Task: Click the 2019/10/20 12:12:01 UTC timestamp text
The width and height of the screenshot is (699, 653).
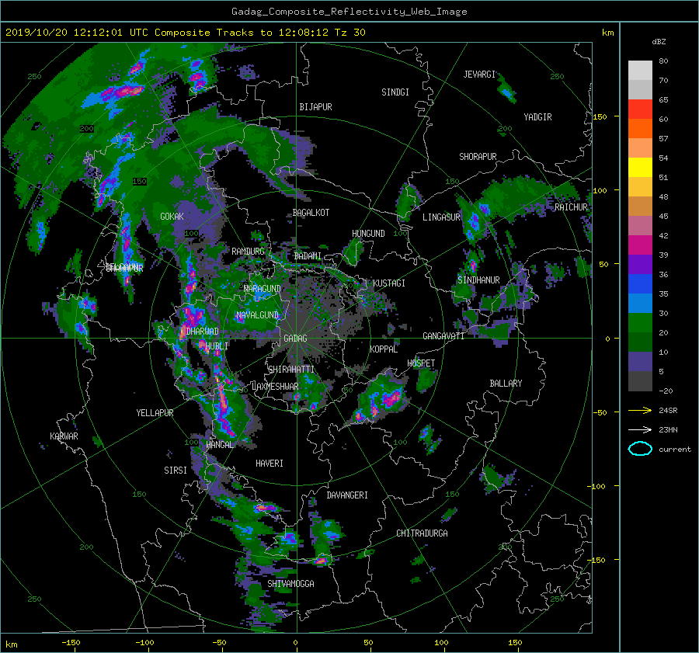Action: (76, 33)
